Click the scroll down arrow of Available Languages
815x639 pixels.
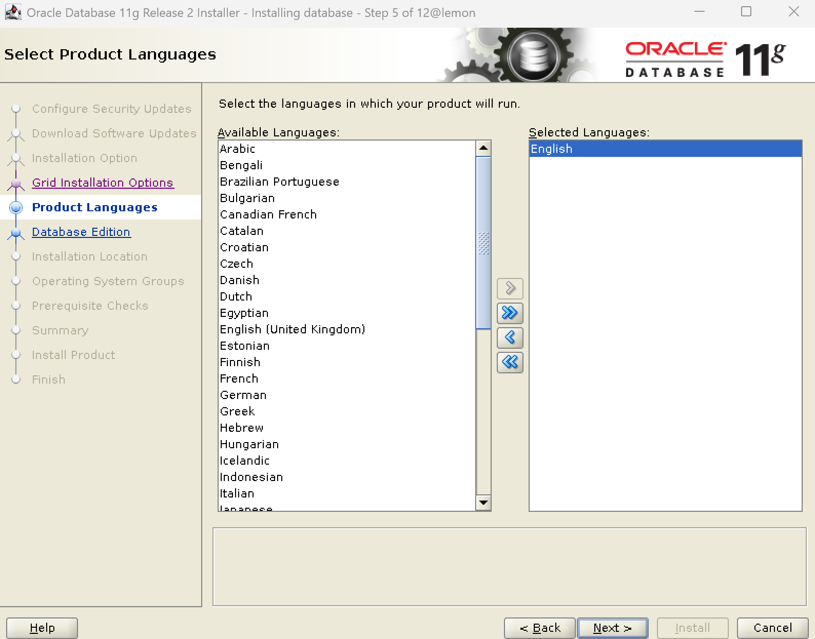point(483,503)
